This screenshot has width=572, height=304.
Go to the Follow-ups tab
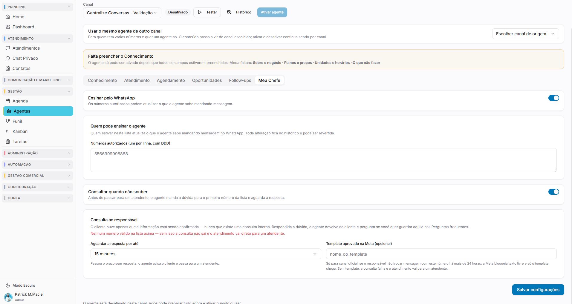240,80
